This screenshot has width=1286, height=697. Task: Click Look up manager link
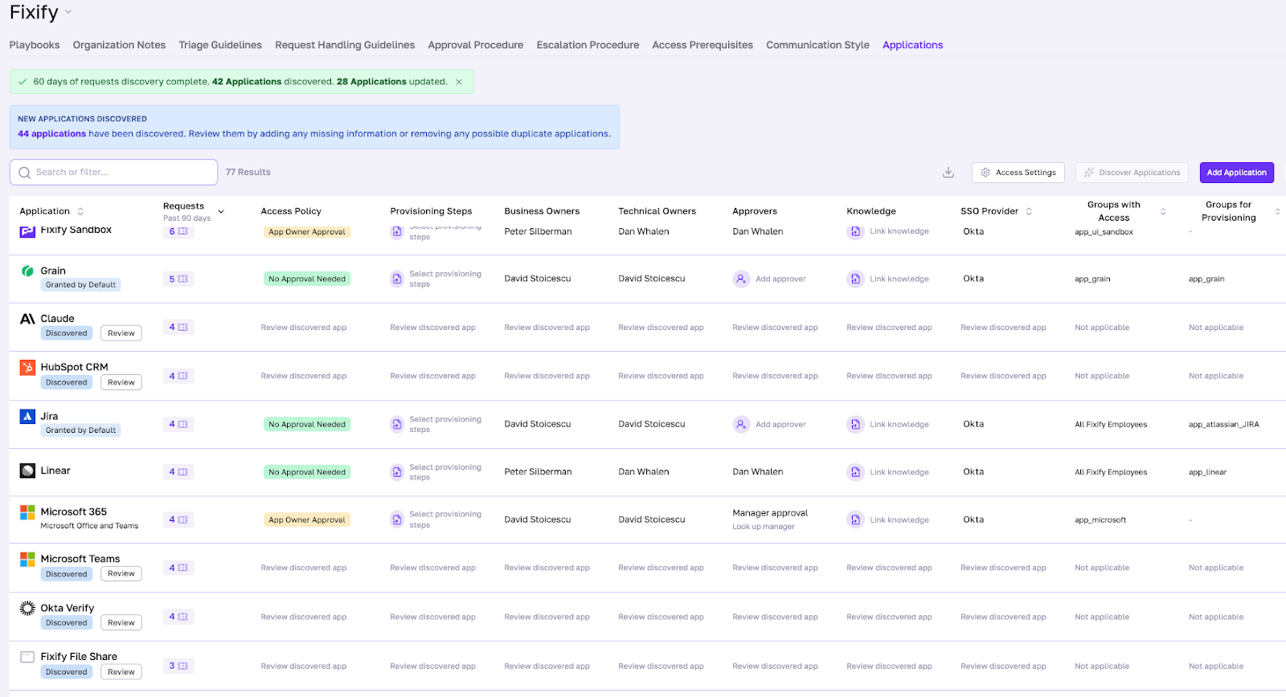pos(763,527)
